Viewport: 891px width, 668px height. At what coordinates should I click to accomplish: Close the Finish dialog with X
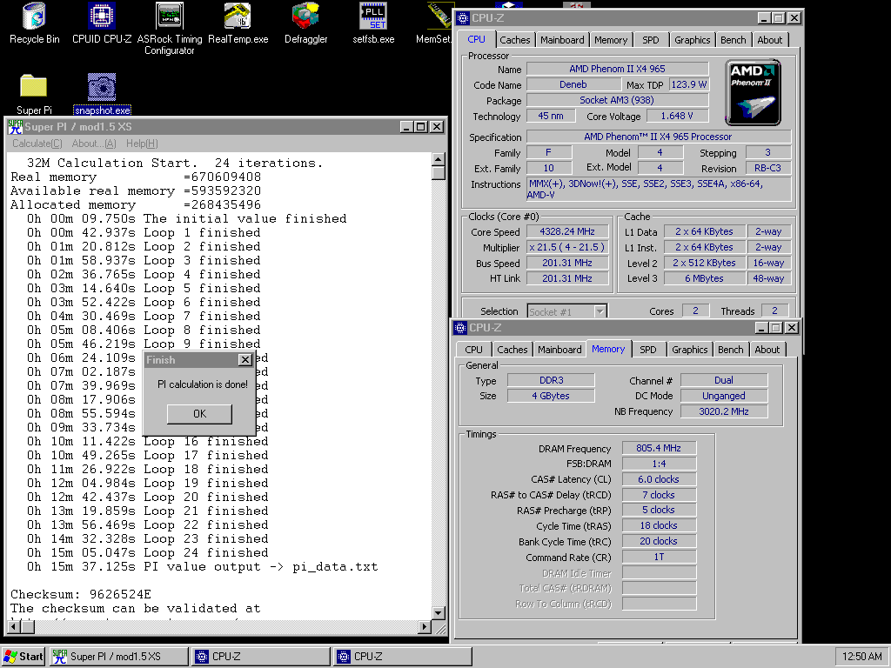[245, 359]
